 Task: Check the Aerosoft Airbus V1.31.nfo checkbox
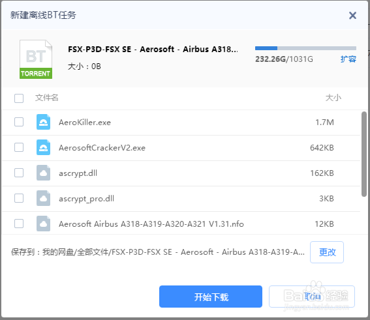pos(19,224)
